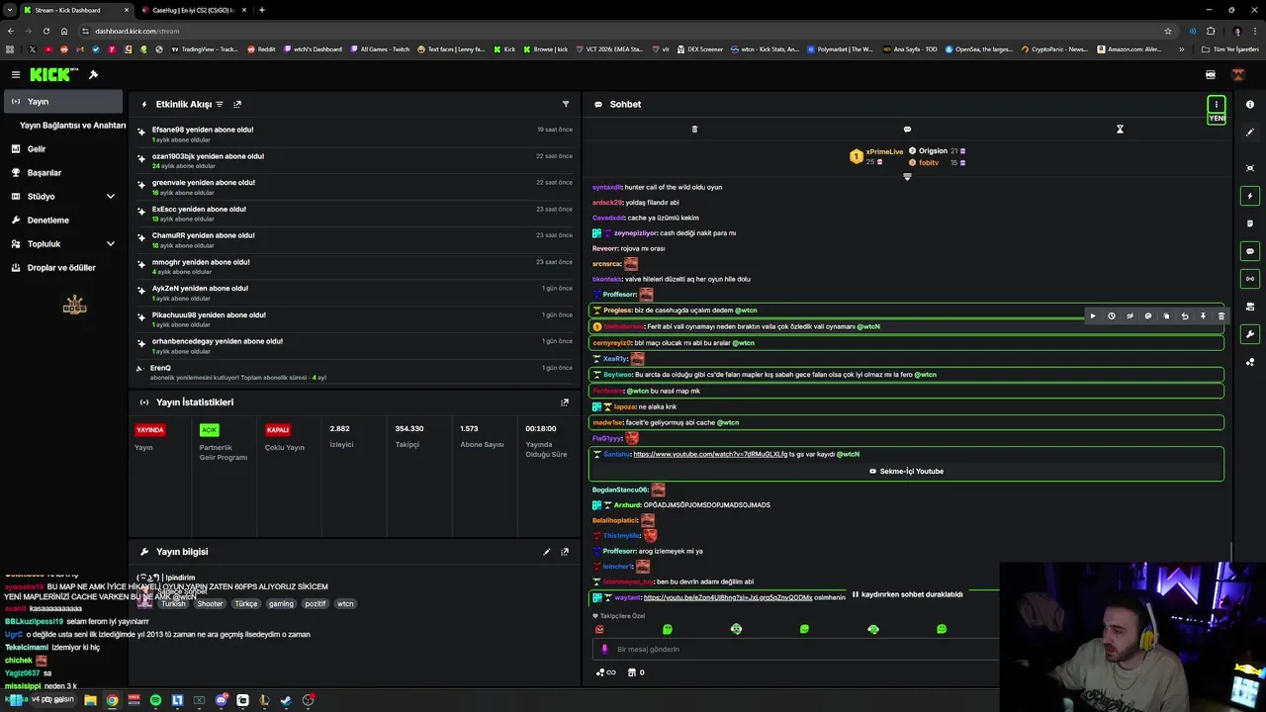Image resolution: width=1266 pixels, height=712 pixels.
Task: Select the Turkish tag chip
Action: (173, 604)
